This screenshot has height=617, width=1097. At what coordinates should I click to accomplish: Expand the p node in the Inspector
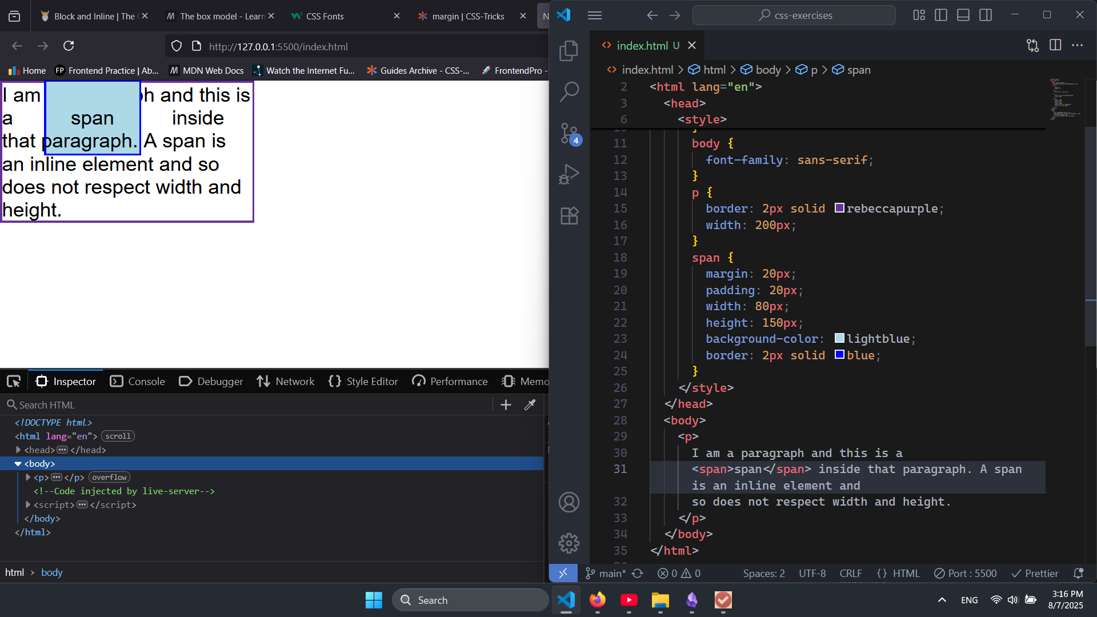(x=27, y=477)
